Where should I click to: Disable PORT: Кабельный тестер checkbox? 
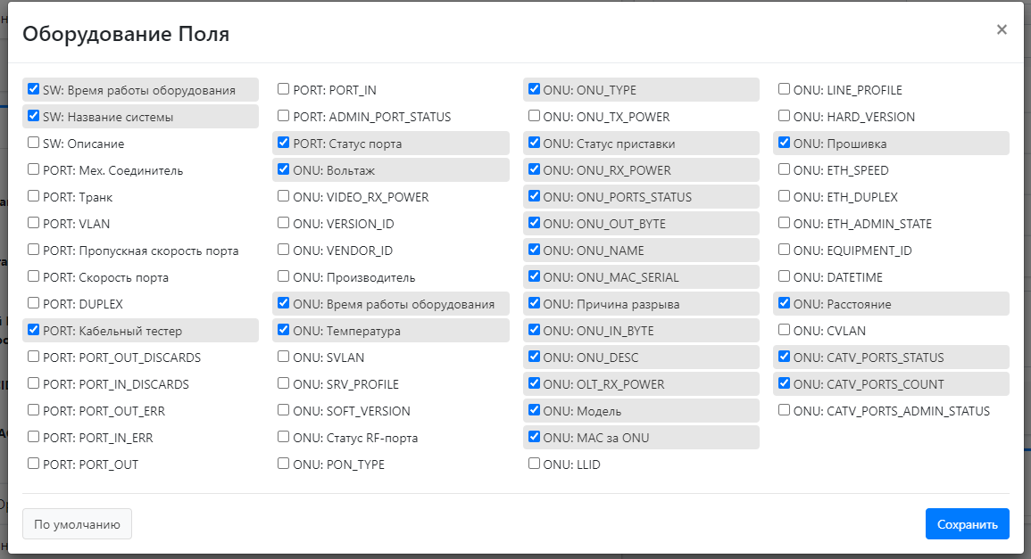coord(34,330)
